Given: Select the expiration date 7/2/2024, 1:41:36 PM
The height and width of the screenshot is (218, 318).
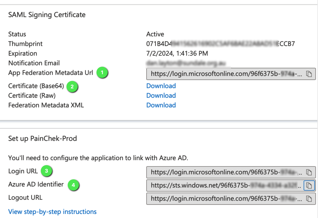Looking at the screenshot, I should click(177, 53).
